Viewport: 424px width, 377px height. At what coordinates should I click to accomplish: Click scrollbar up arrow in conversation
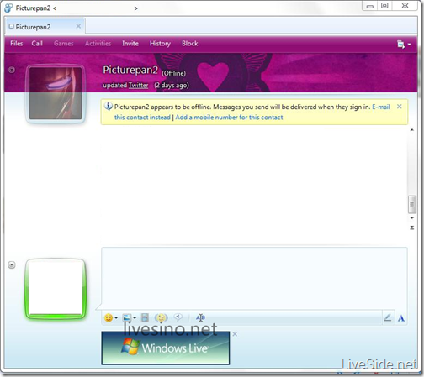point(412,130)
